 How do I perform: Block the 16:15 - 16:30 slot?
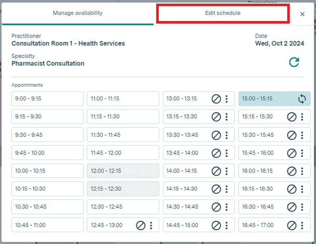point(292,189)
